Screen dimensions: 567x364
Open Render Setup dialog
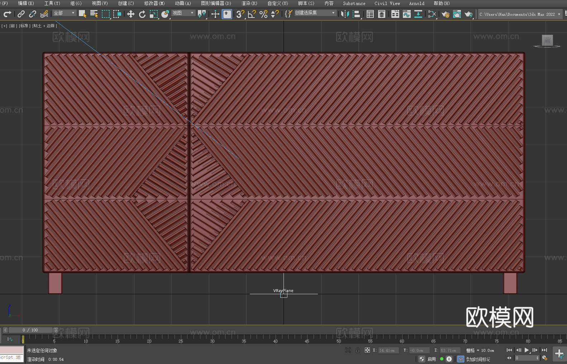coord(445,14)
